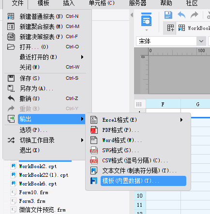Click the Excel format file icon
The image size is (210, 214).
pos(94,120)
